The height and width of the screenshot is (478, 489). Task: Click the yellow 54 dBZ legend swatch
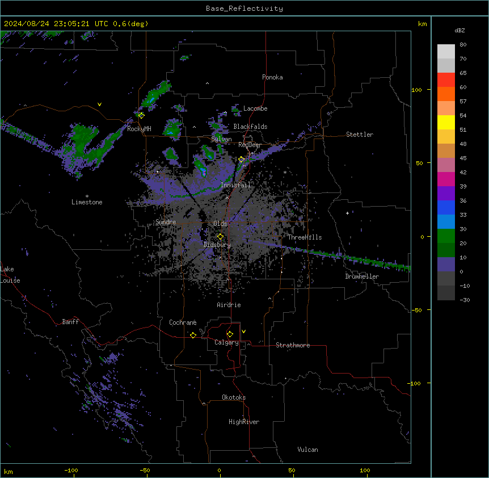click(x=446, y=122)
